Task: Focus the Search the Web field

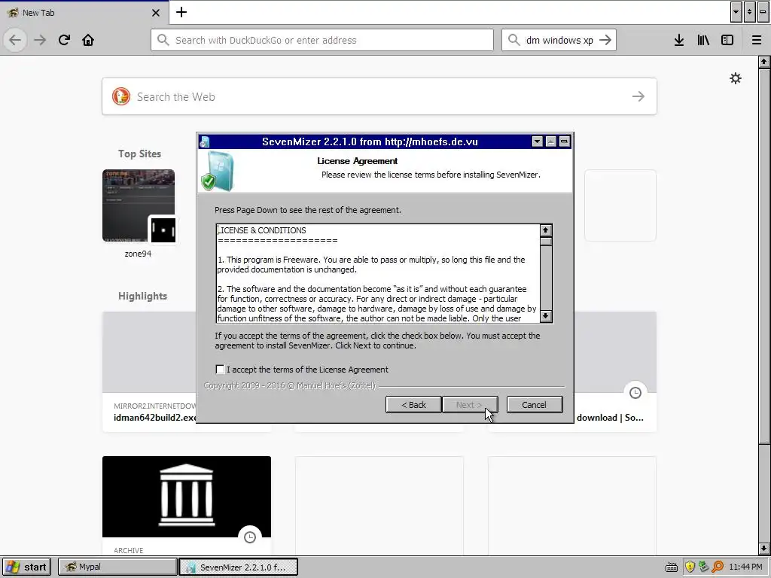Action: tap(379, 96)
